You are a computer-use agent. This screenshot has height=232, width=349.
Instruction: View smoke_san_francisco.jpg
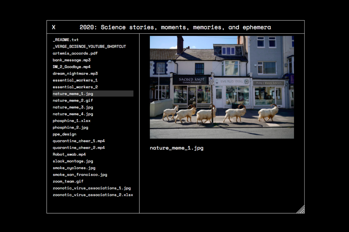tap(80, 175)
